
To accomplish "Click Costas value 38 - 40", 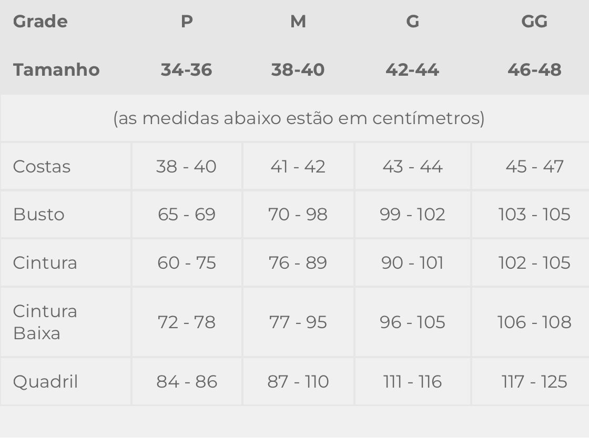I will [x=186, y=167].
